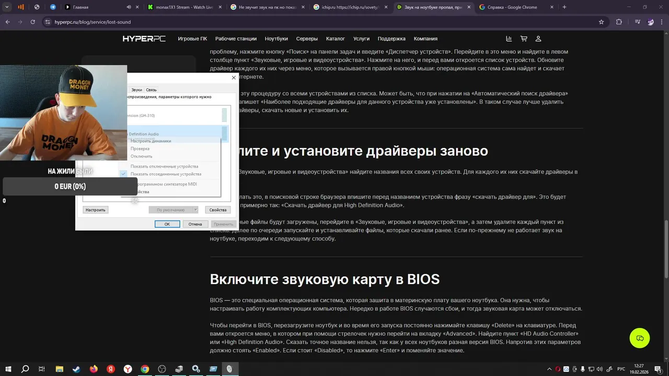This screenshot has width=669, height=376.
Task: Open the media control icon in toolbar
Action: click(x=638, y=22)
